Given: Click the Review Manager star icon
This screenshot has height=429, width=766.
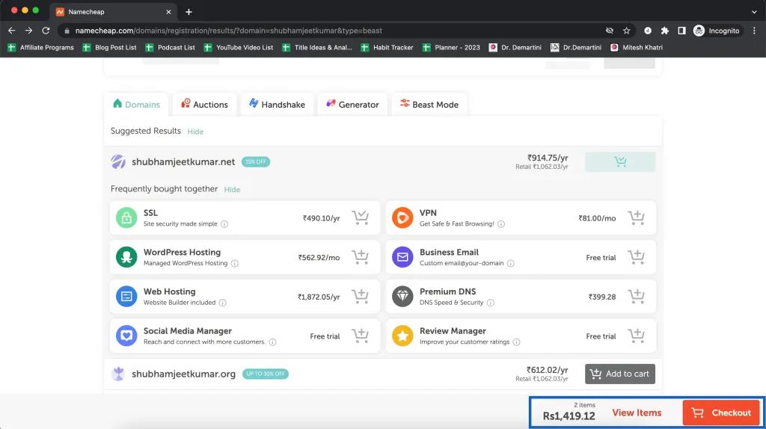Looking at the screenshot, I should [x=402, y=336].
